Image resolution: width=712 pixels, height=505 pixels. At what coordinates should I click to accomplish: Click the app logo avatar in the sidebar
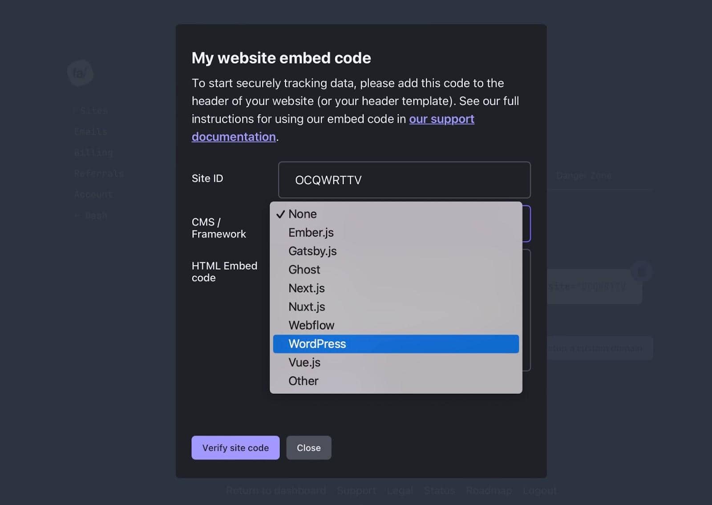click(80, 73)
